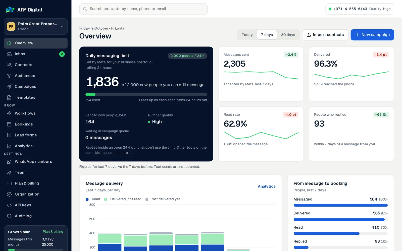The height and width of the screenshot is (251, 402).
Task: Open the Campaigns paper-plane icon
Action: (x=9, y=87)
